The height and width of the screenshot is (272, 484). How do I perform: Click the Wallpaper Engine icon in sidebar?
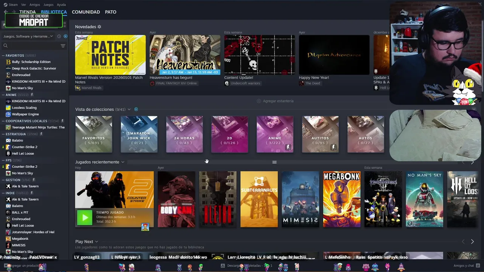[8, 114]
